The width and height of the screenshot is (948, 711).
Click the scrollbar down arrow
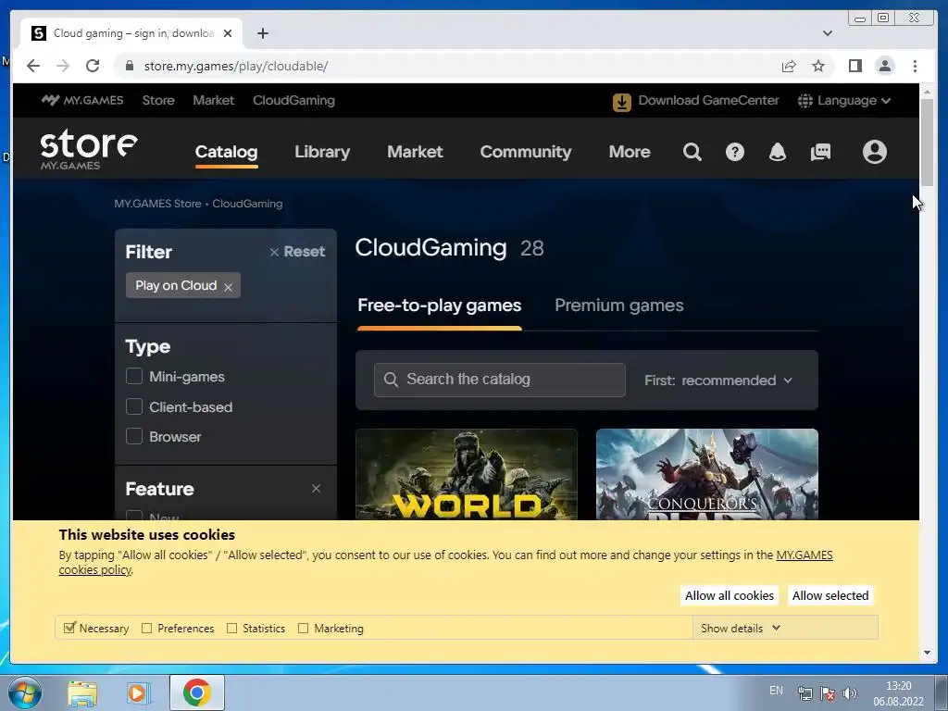[927, 653]
